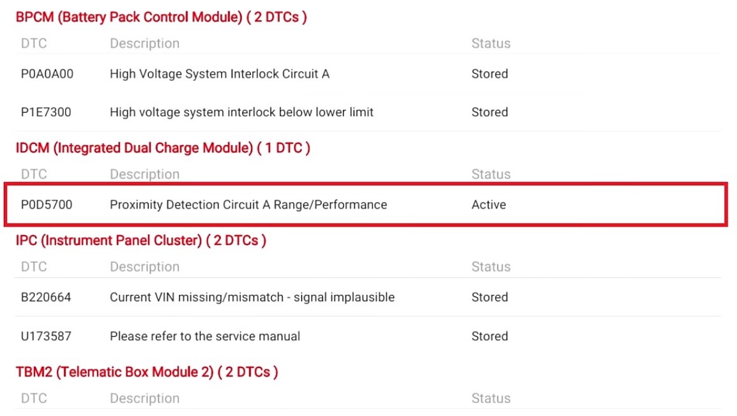Open High Voltage System Interlock Circuit A description

pos(220,74)
